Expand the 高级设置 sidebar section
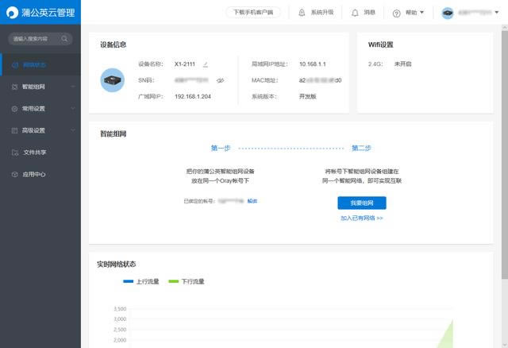508x348 pixels. (x=40, y=130)
